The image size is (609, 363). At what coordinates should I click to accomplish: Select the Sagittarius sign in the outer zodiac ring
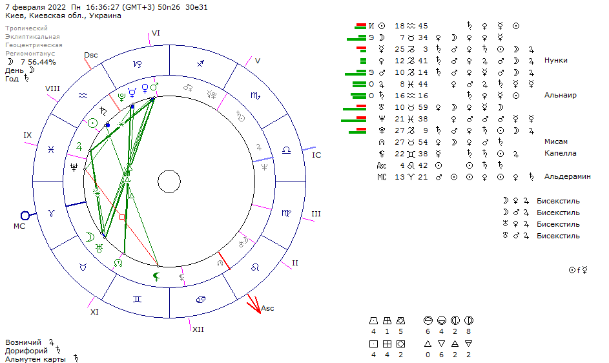coord(200,63)
